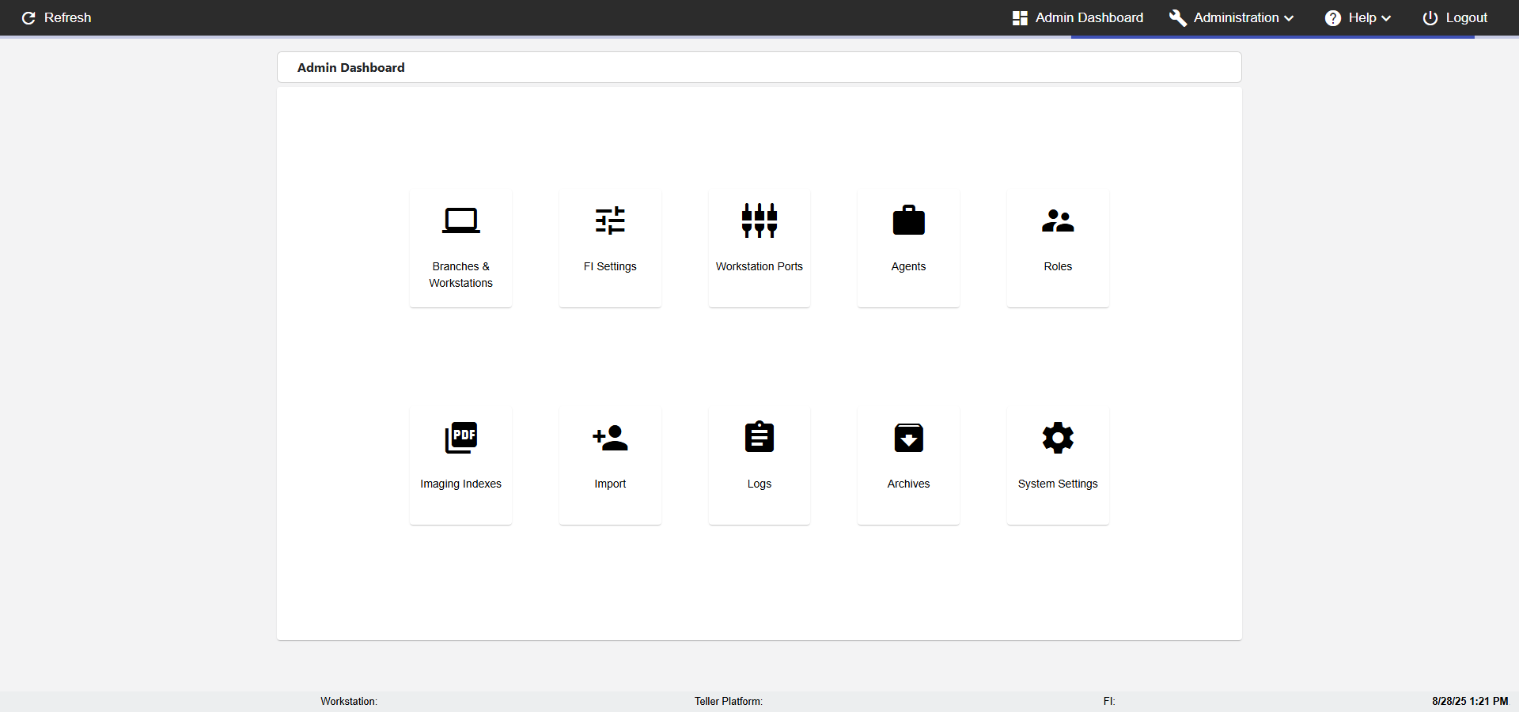Image resolution: width=1519 pixels, height=712 pixels.
Task: Click the 8/28/25 1:21 PM timestamp
Action: click(1470, 701)
